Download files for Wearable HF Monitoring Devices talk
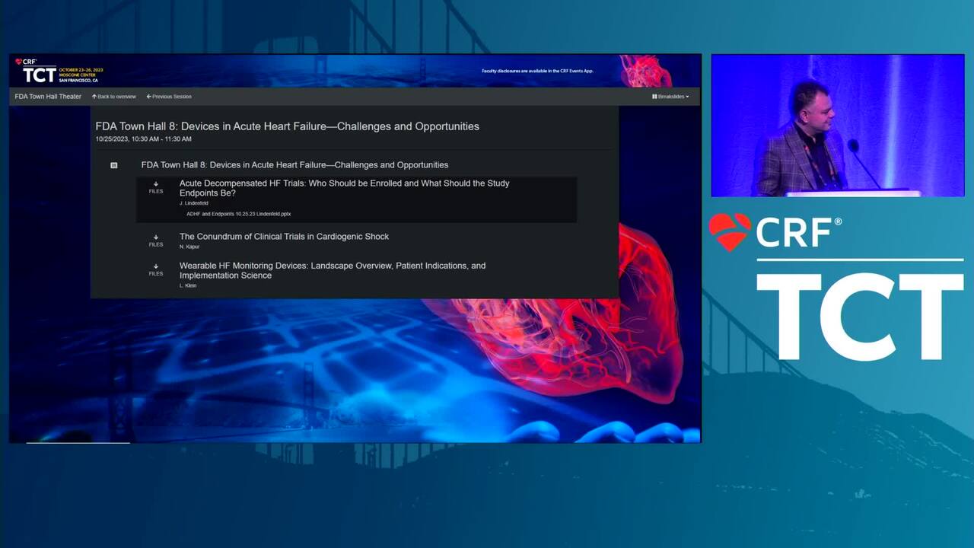The width and height of the screenshot is (974, 548). (156, 269)
